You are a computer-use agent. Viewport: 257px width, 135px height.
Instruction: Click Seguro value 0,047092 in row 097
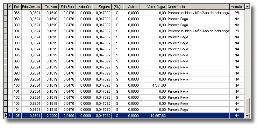102,67
